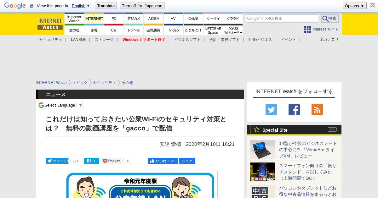
Task: Click the リスト button beside tweet
Action: pyautogui.click(x=75, y=161)
